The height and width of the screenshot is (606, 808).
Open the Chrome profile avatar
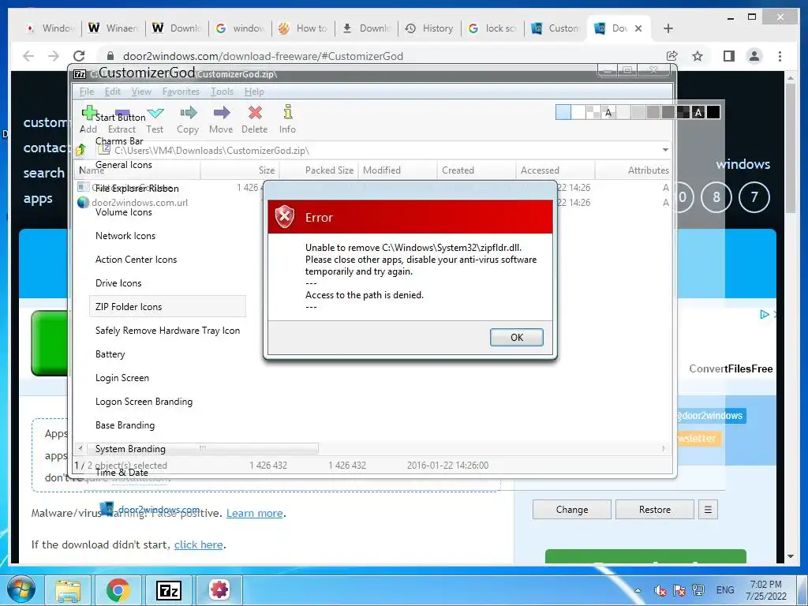coord(754,56)
